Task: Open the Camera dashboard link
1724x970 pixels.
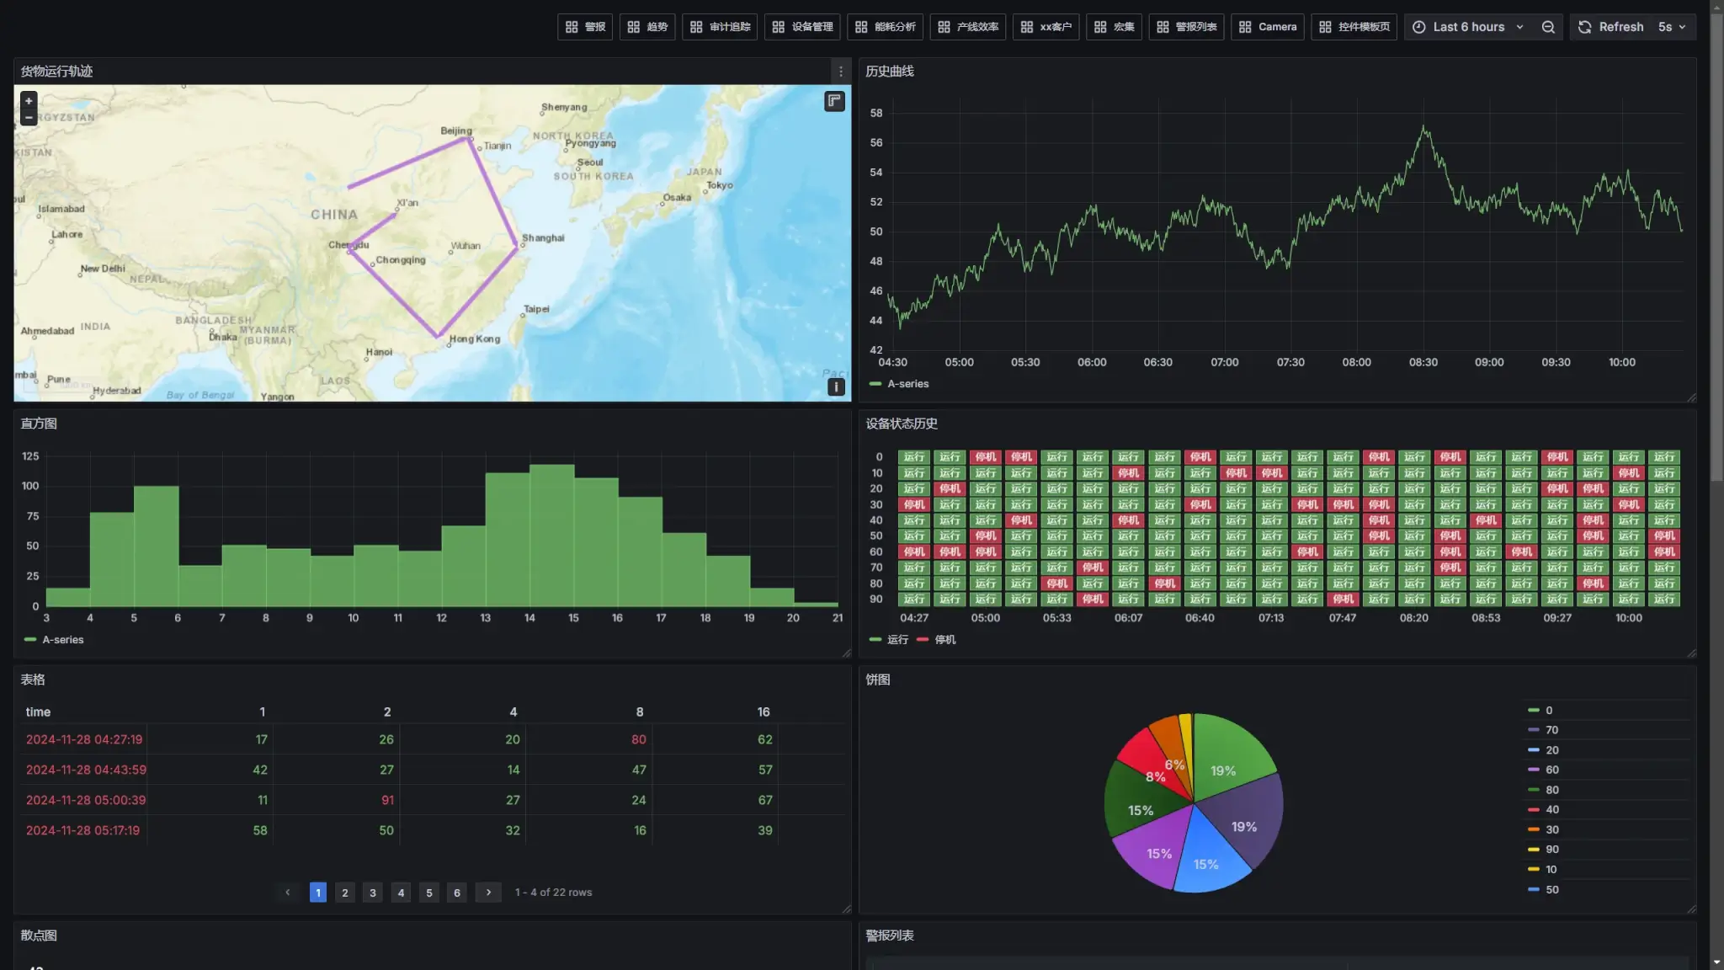Action: tap(1268, 27)
